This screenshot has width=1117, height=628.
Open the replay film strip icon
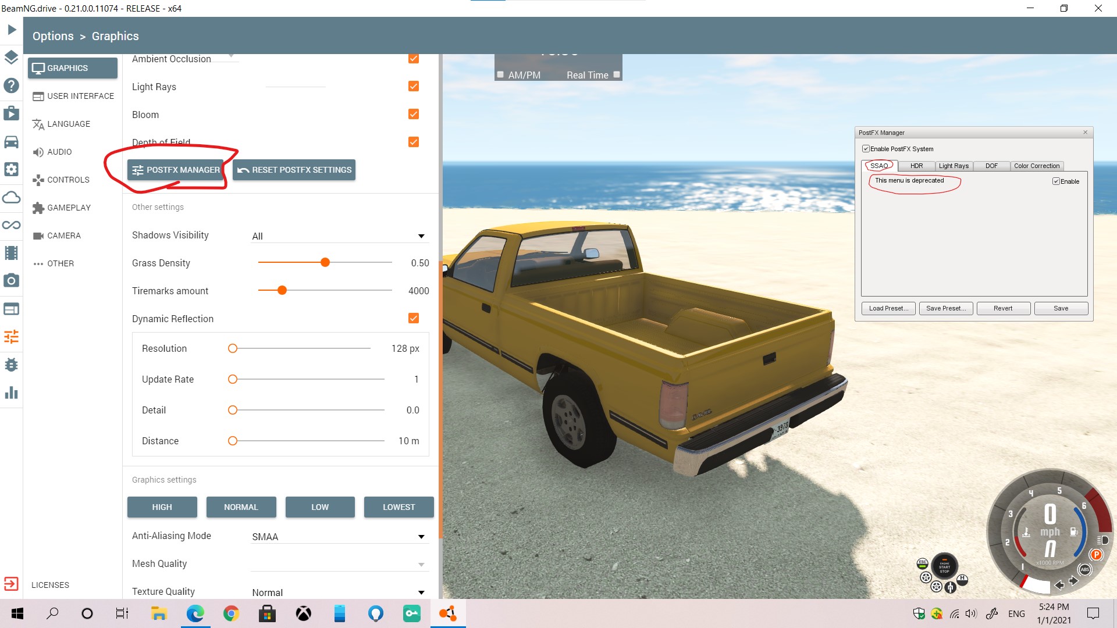pyautogui.click(x=11, y=253)
